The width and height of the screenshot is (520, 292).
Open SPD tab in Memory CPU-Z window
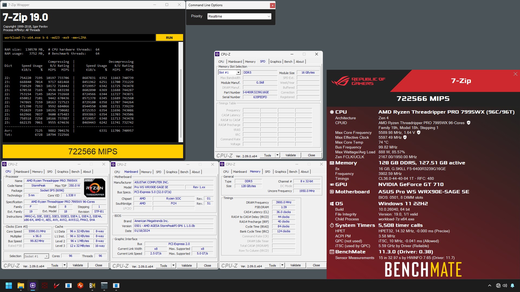(267, 172)
